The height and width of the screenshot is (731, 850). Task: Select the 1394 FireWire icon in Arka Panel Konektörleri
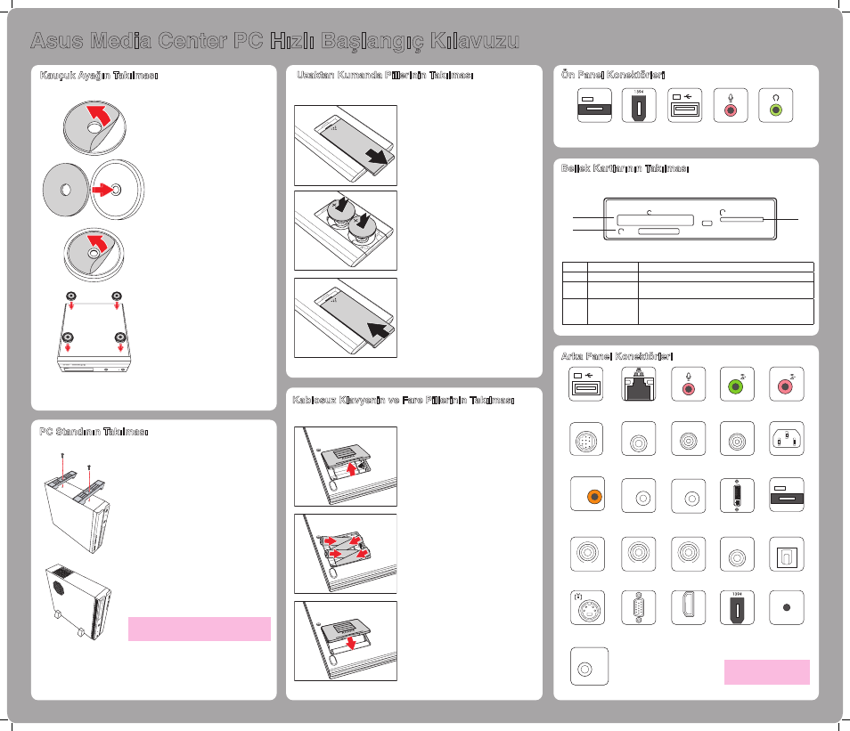point(737,608)
